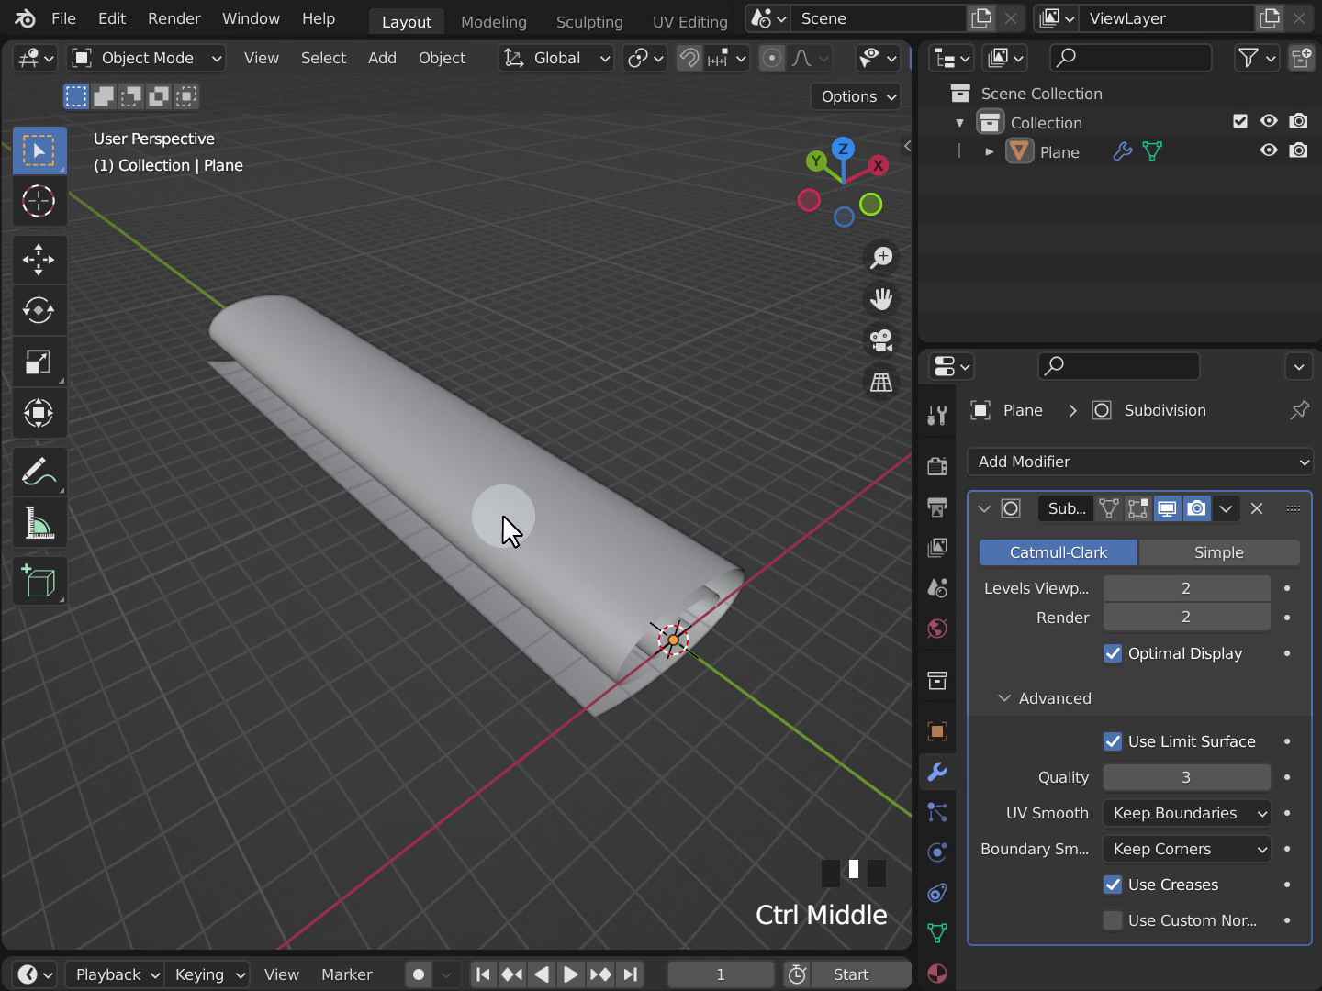The image size is (1322, 991).
Task: Click the Add Cube tool icon
Action: point(39,582)
